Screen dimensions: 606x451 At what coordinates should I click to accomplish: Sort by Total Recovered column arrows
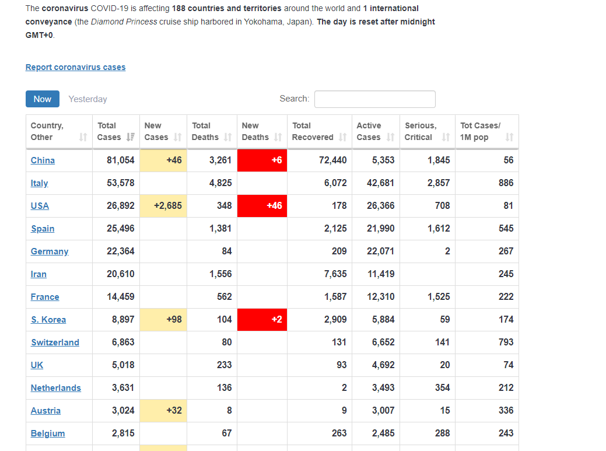pos(343,137)
